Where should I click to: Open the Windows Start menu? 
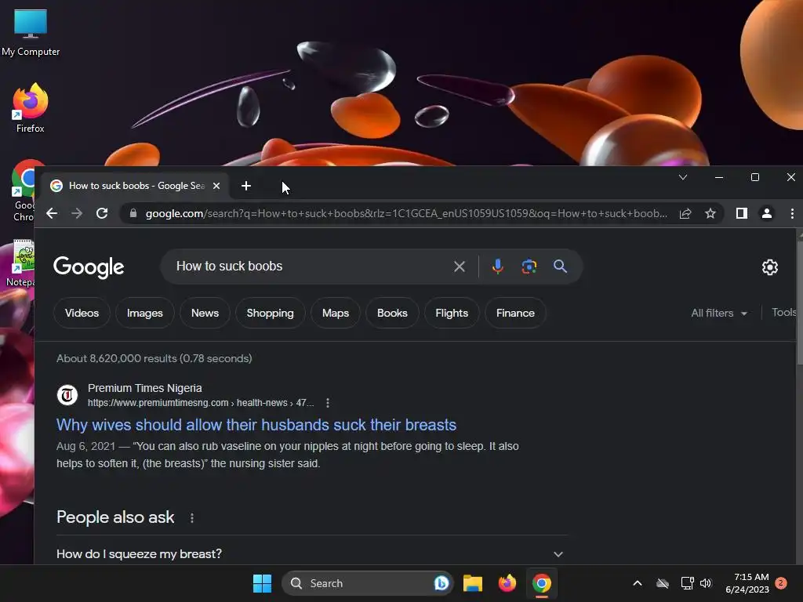(262, 583)
